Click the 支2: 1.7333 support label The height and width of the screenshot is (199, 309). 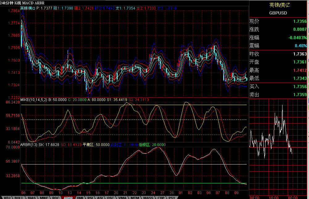[x=146, y=8]
